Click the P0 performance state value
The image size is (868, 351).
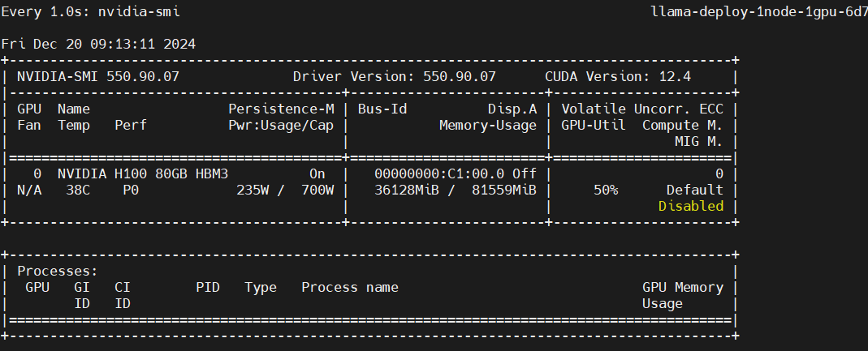[131, 190]
